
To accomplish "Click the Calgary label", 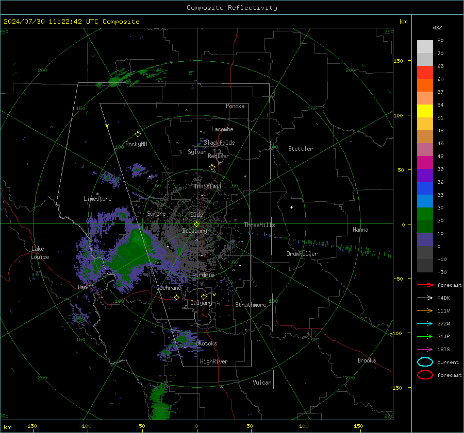I will pos(201,303).
